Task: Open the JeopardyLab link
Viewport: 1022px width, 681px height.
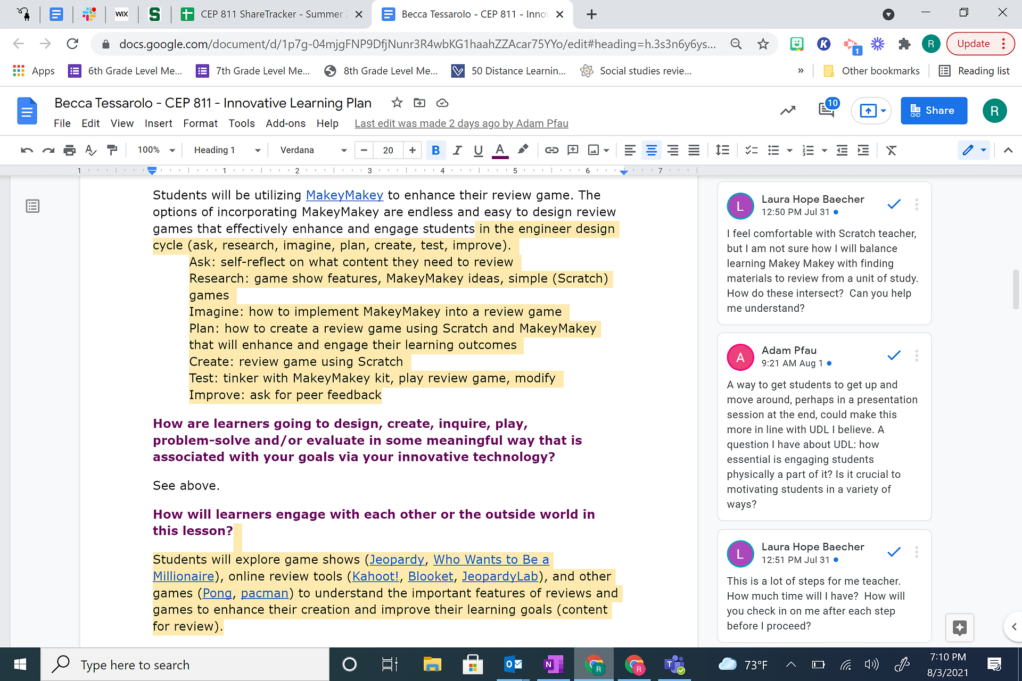Action: [500, 576]
